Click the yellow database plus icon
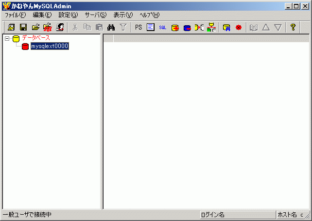Image resolution: width=312 pixels, height=221 pixels. pos(175,27)
